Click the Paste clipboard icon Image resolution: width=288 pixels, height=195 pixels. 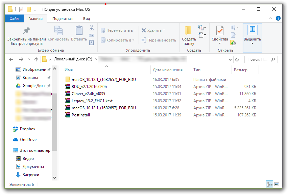[79, 31]
